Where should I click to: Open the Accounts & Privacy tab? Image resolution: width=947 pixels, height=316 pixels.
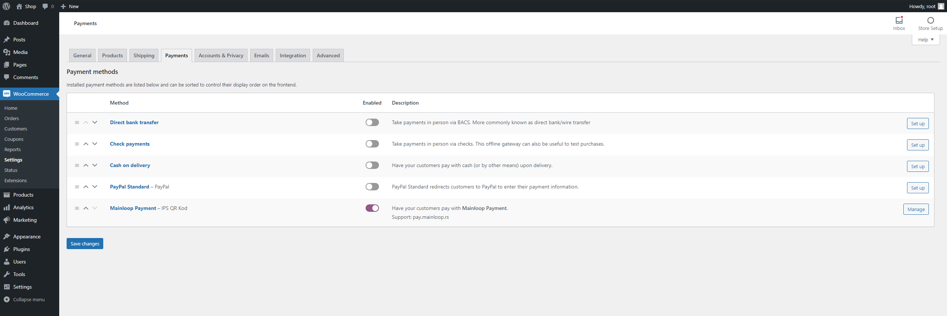click(x=221, y=56)
